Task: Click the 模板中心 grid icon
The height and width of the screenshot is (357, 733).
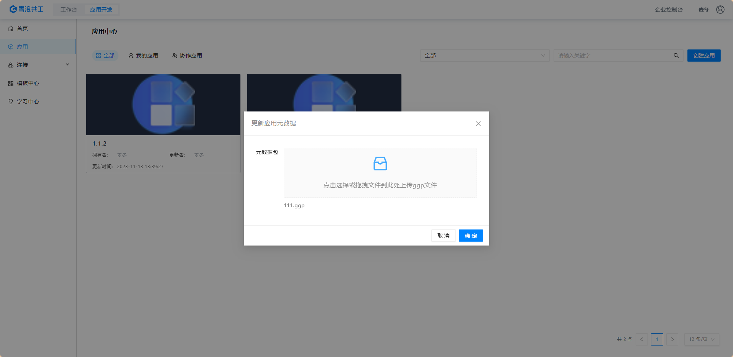Action: pyautogui.click(x=11, y=83)
